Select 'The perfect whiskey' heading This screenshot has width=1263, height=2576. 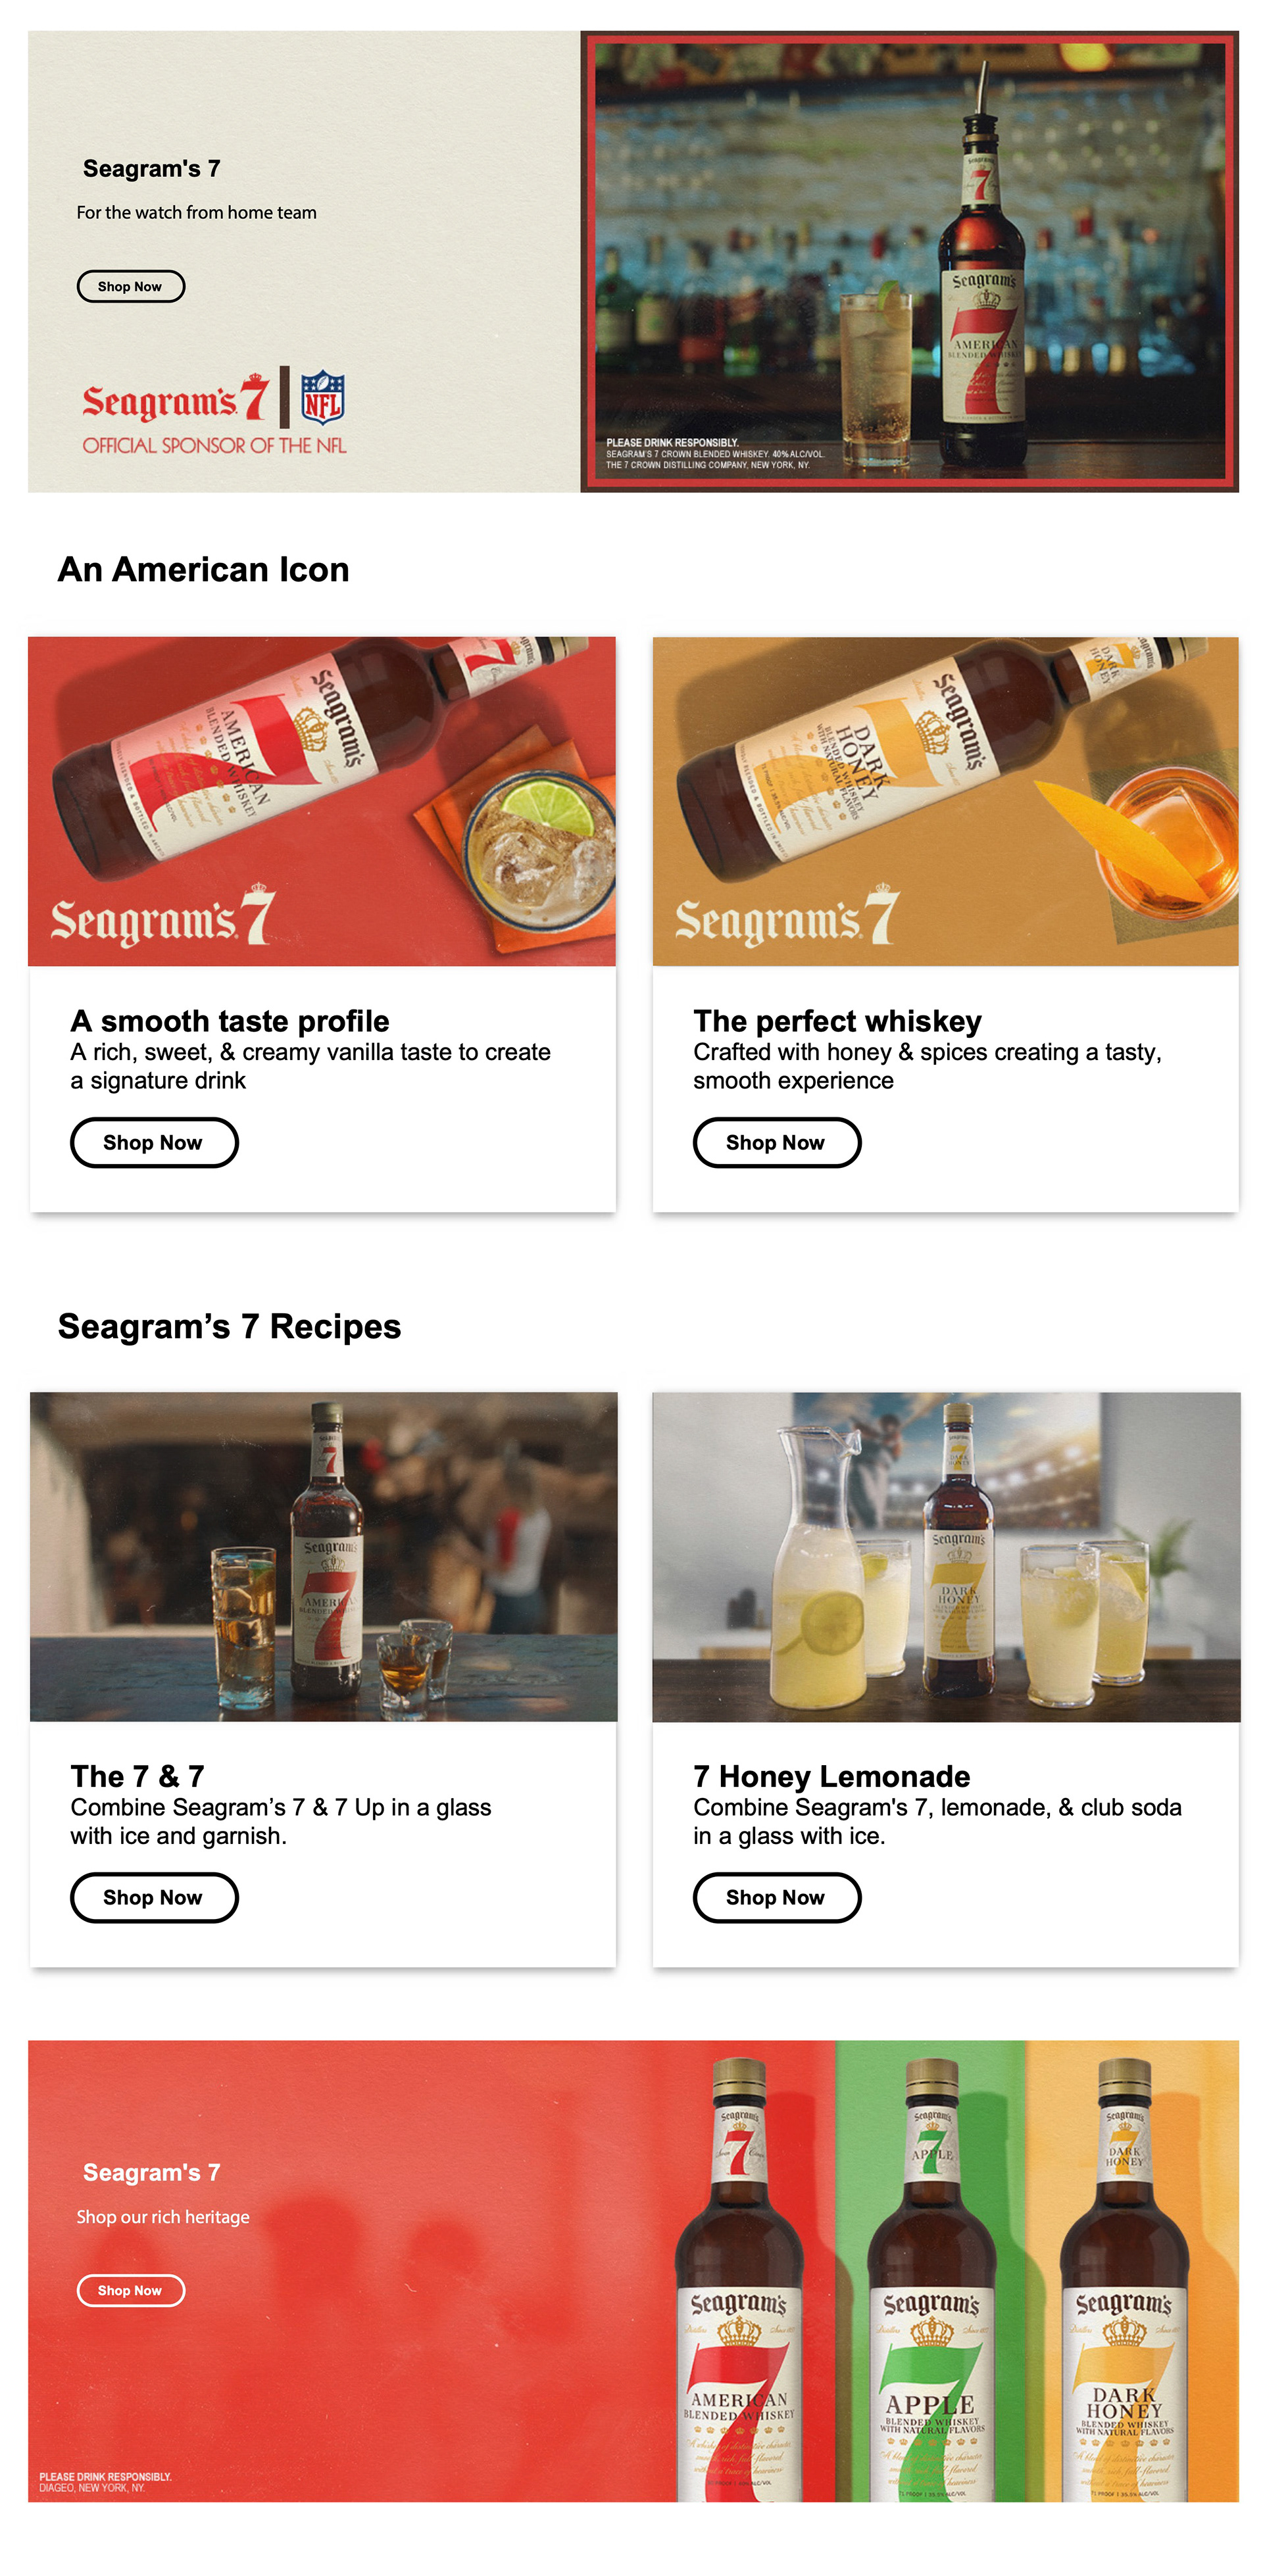837,1021
